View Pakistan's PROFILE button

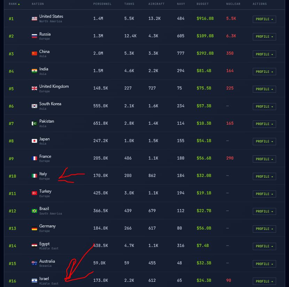pos(264,124)
